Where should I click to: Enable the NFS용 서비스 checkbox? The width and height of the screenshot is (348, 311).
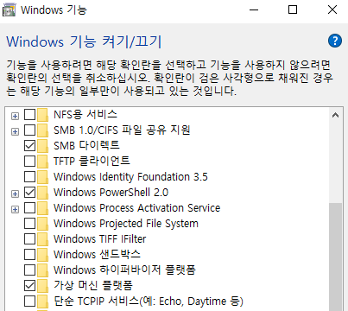pos(29,115)
